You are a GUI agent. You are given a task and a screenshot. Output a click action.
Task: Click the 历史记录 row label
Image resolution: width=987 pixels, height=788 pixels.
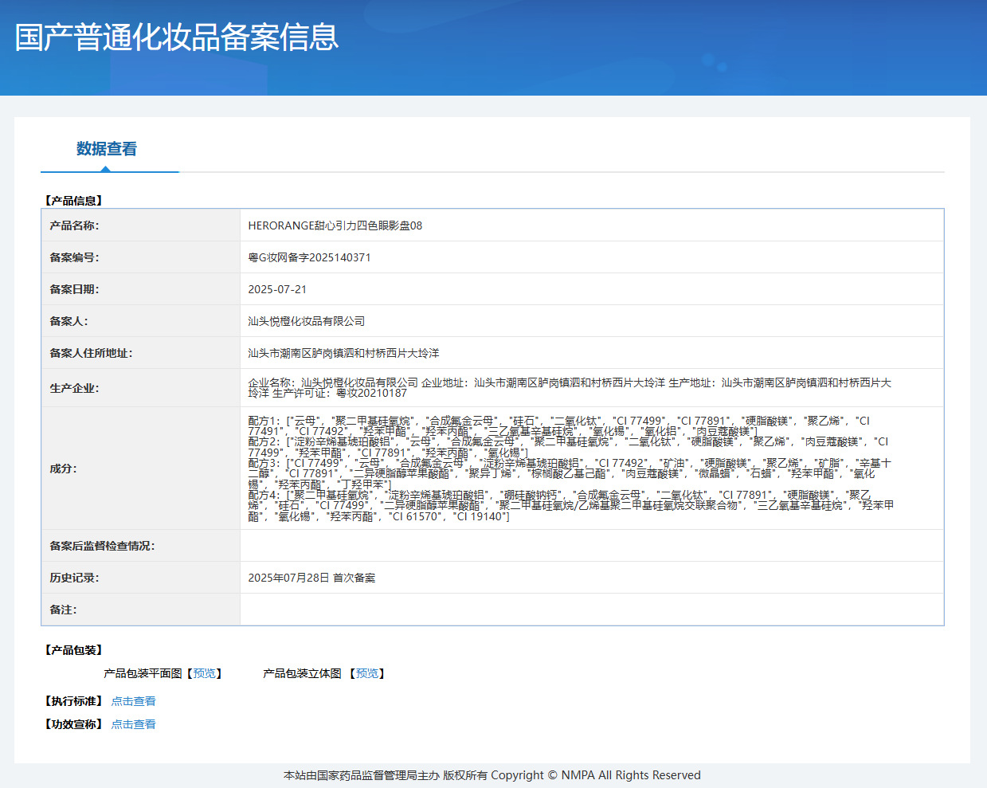[74, 578]
